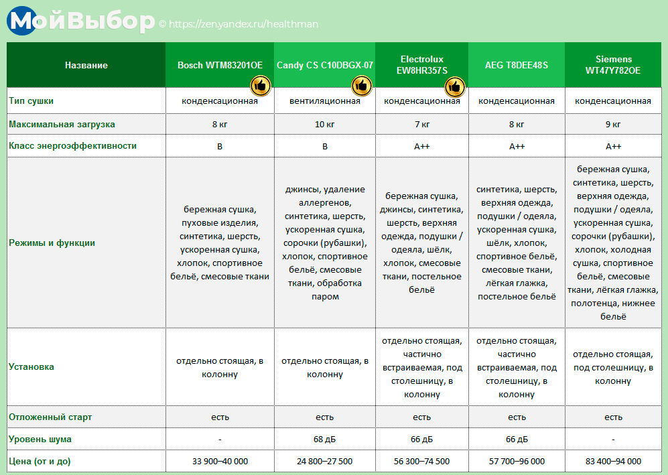
Task: Select the Bosch есть delayed start cell
Action: click(220, 417)
